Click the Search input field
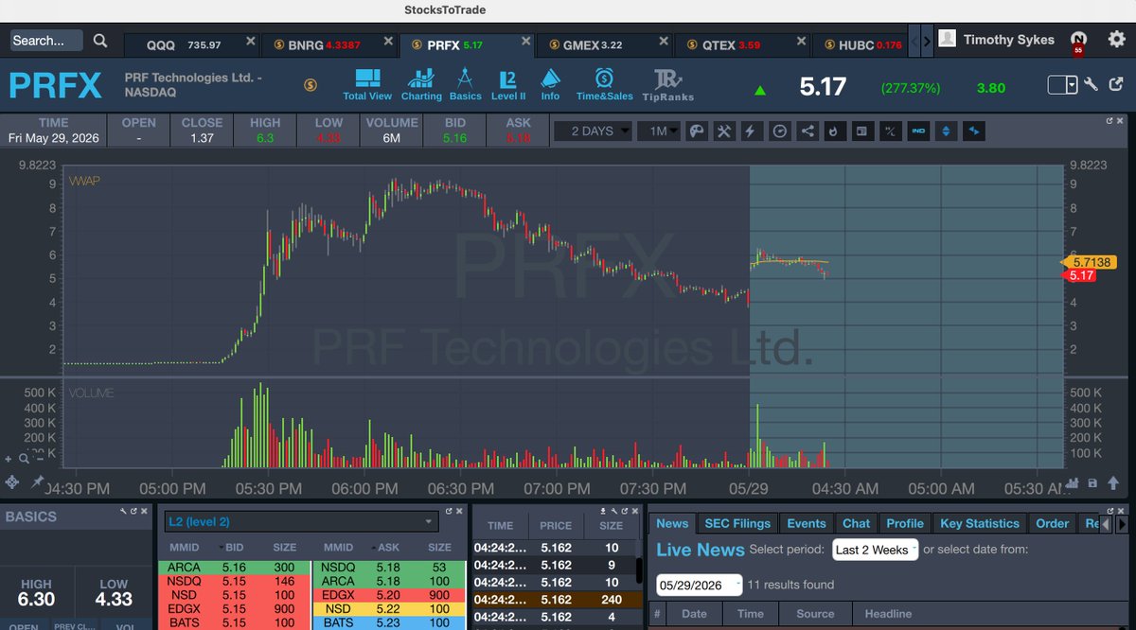Viewport: 1136px width, 630px height. (46, 41)
